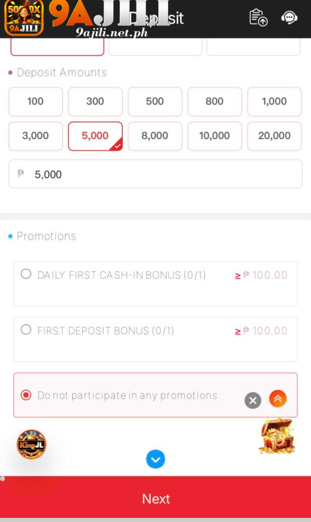The height and width of the screenshot is (522, 311).
Task: Select the 100 deposit amount
Action: (x=35, y=101)
